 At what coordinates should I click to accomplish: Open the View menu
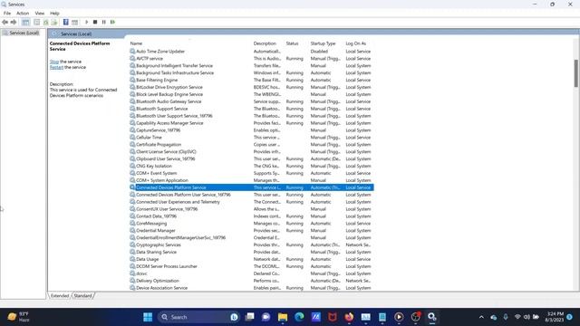40,13
